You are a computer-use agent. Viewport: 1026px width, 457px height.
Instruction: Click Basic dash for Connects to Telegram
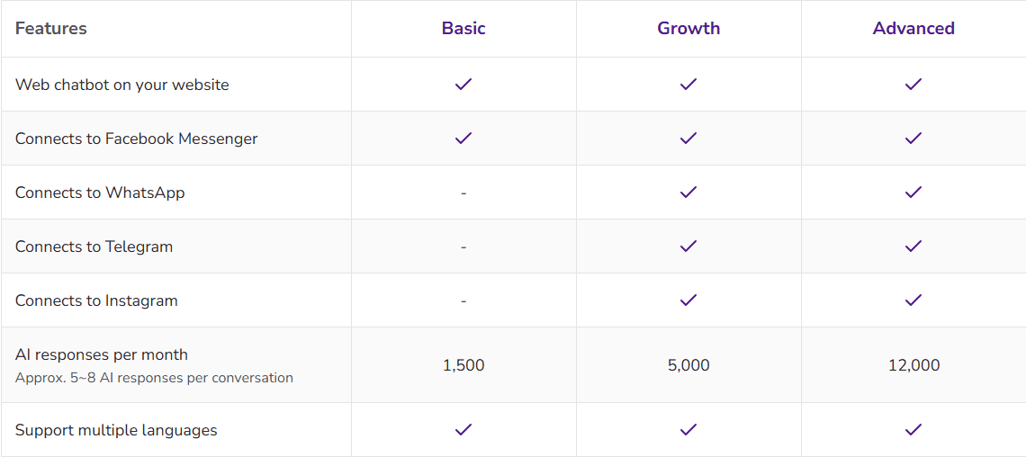(x=463, y=246)
